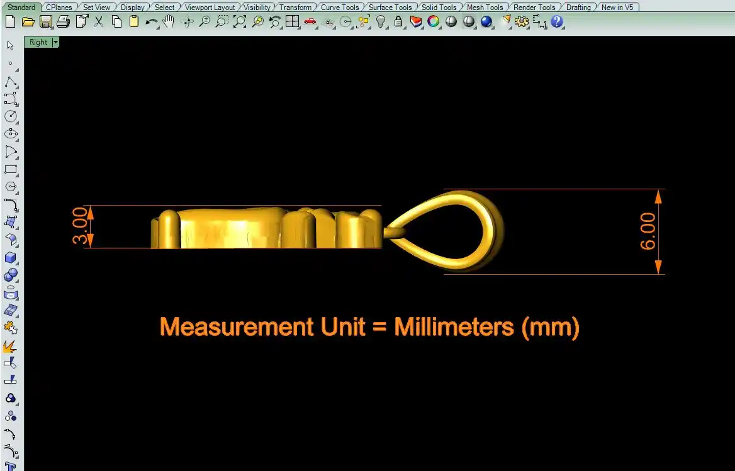This screenshot has height=471, width=735.
Task: Select the Rectangle tool in sidebar
Action: [11, 169]
